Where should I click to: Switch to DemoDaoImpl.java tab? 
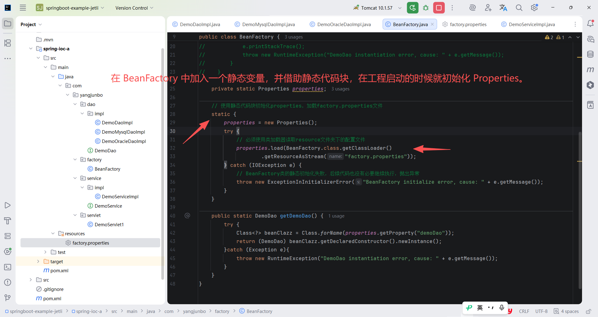tap(197, 24)
